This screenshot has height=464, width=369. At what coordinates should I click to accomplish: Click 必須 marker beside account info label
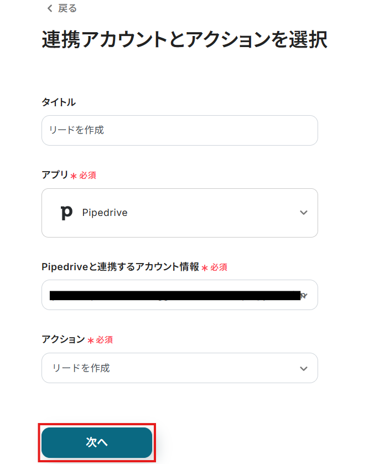(219, 267)
